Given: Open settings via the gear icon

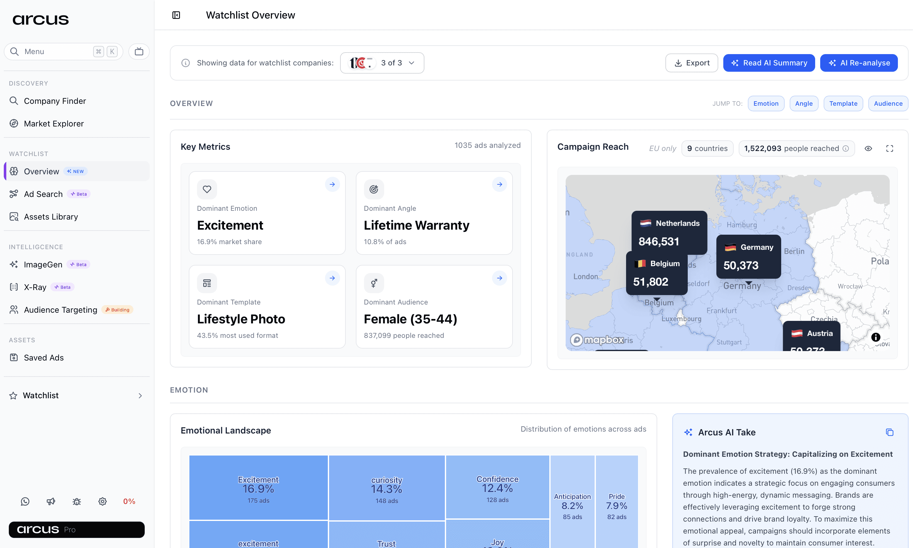Looking at the screenshot, I should tap(102, 501).
